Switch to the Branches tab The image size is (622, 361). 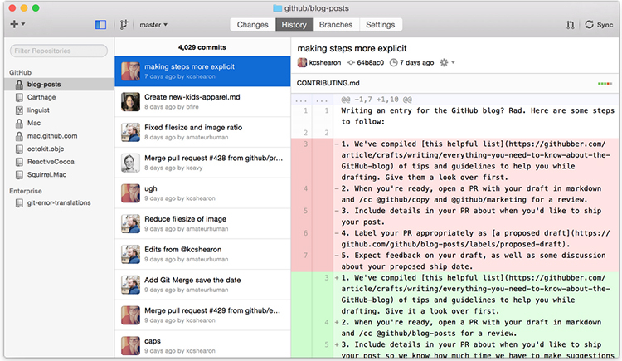[336, 25]
